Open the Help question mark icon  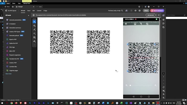click(x=139, y=7)
